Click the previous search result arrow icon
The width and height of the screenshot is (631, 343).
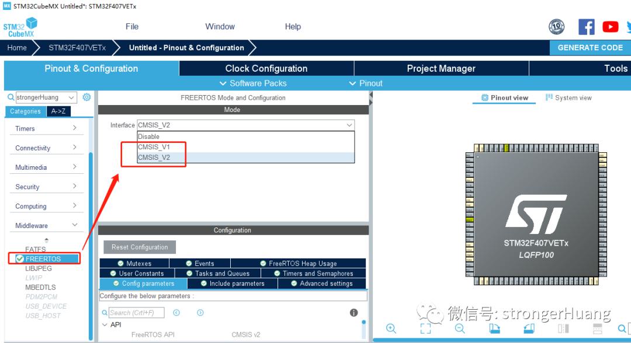click(x=176, y=313)
